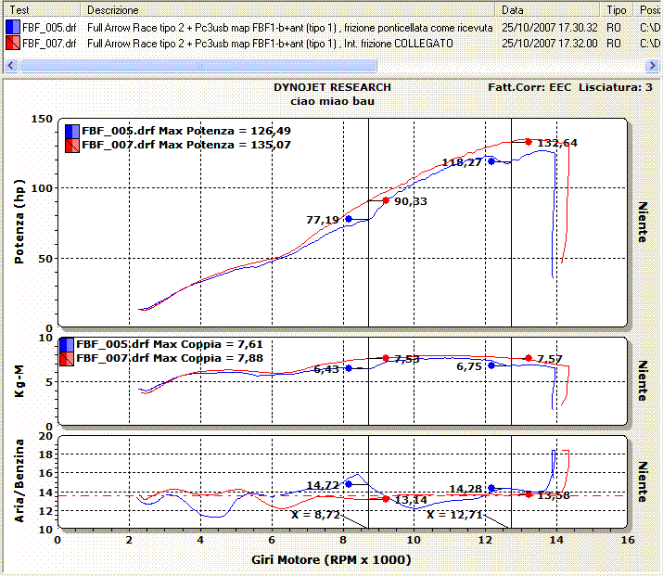
Task: Click the red FBF_007.drf file icon
Action: coord(11,43)
